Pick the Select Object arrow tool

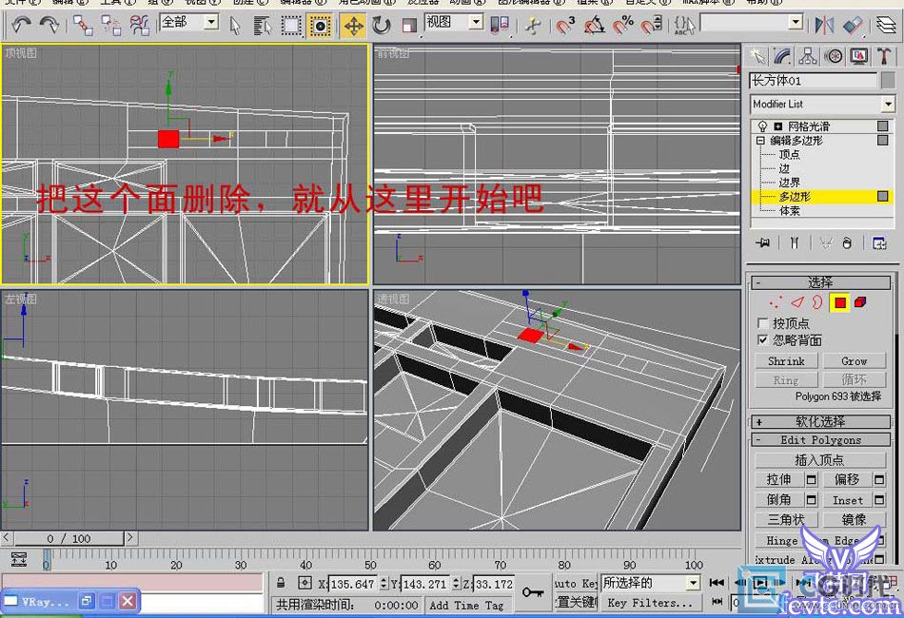[x=235, y=26]
